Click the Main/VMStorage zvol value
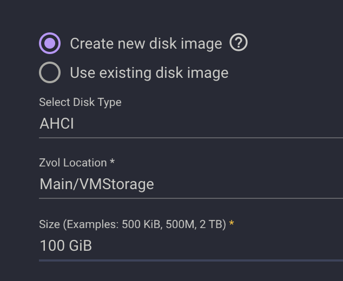Image resolution: width=343 pixels, height=281 pixels. 97,184
